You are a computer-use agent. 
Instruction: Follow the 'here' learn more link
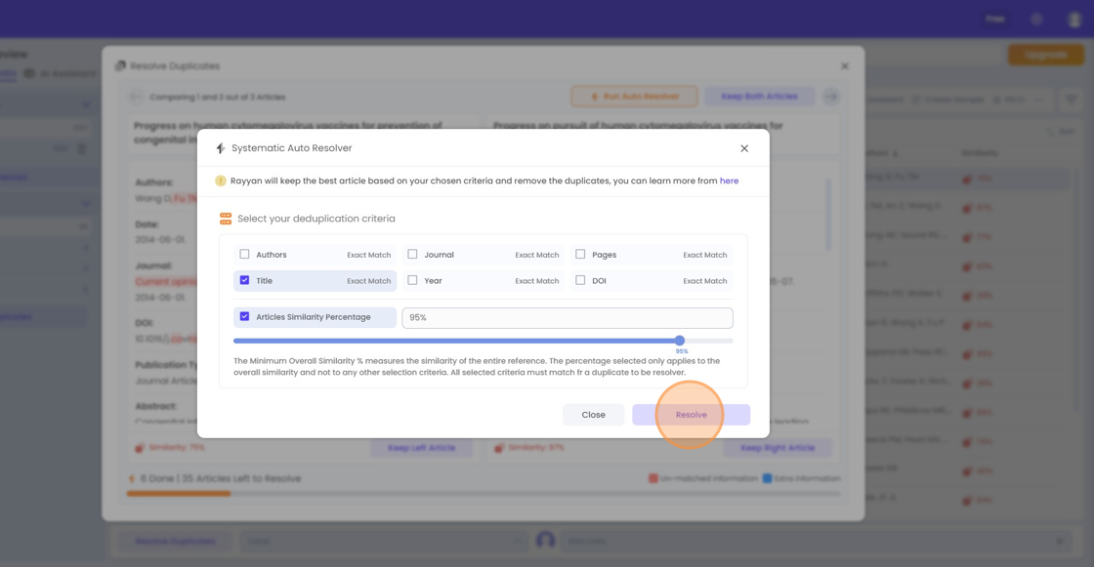click(730, 181)
